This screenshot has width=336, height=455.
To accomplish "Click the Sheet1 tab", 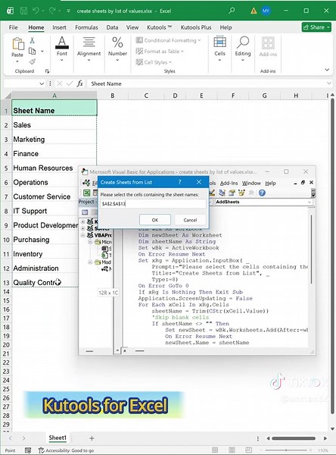I will [x=58, y=438].
